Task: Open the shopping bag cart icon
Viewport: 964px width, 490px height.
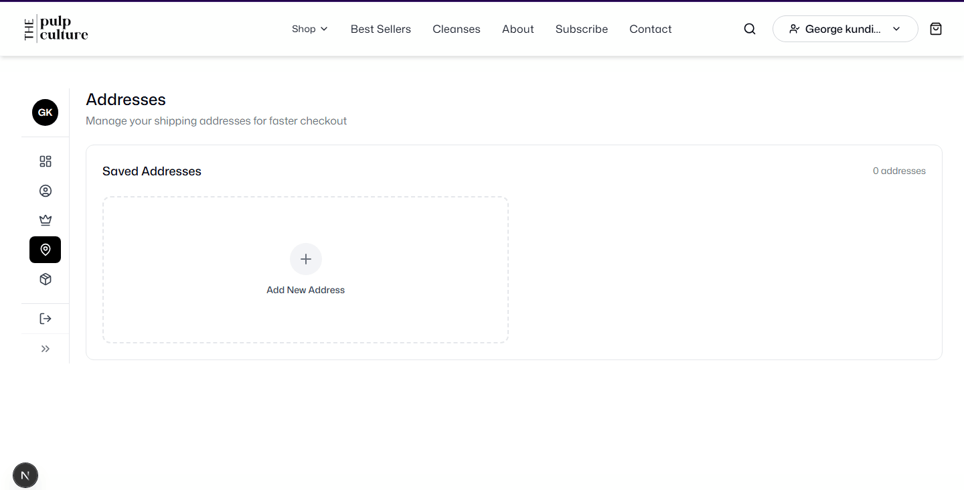Action: [936, 29]
